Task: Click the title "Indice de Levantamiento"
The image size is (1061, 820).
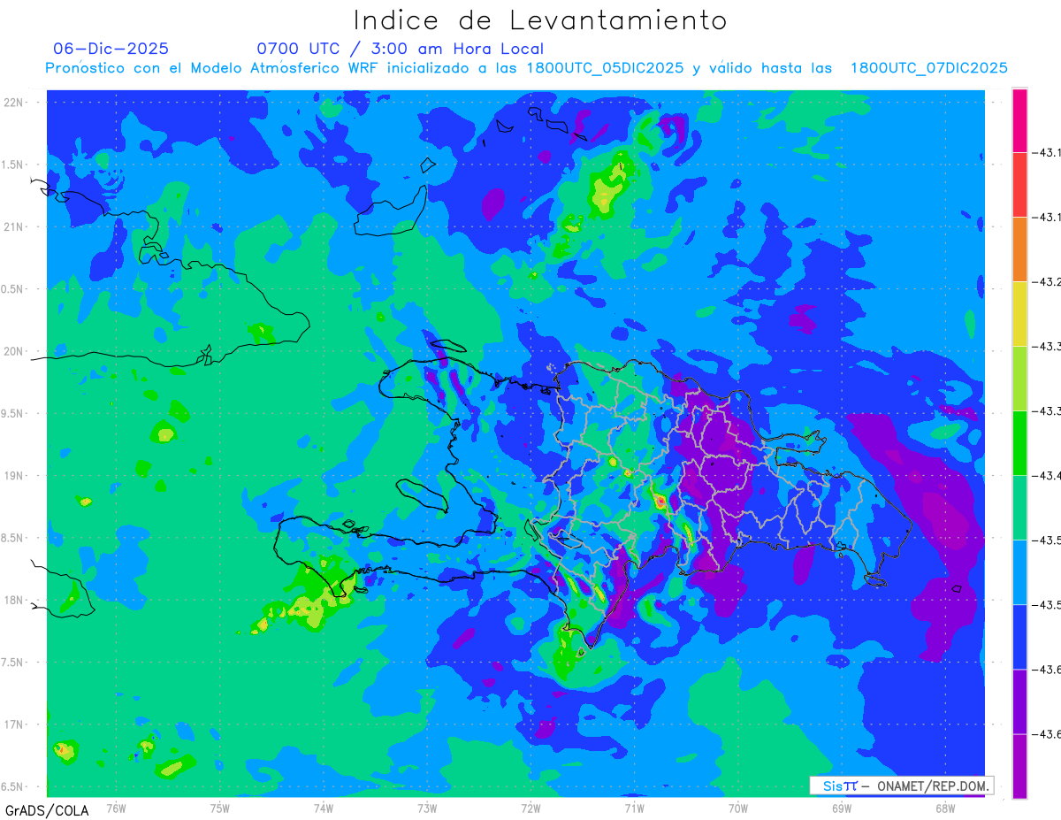Action: point(540,19)
